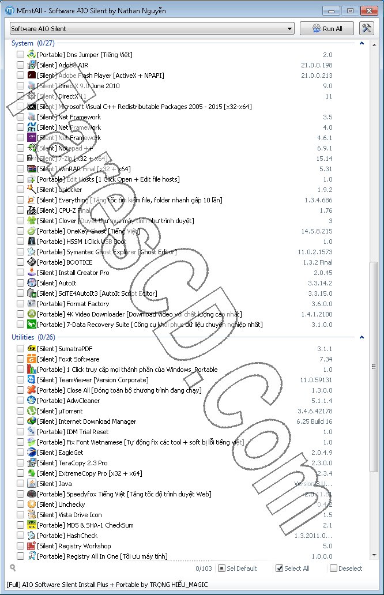384x595 pixels.
Task: Click the TeamViewer icon
Action: (32, 379)
